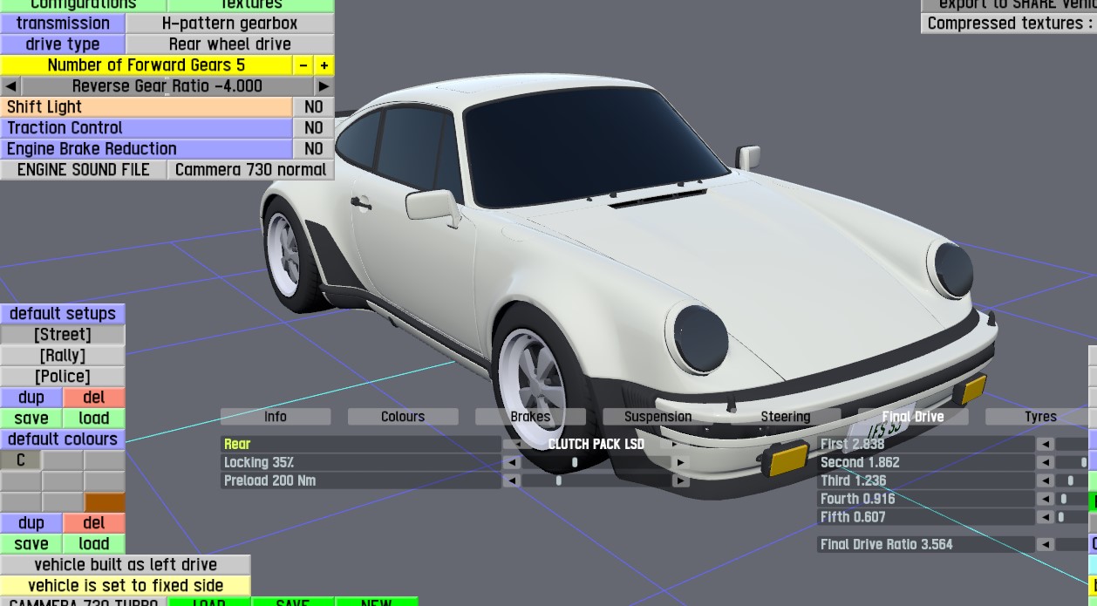
Task: Duplicate the selected default colour
Action: click(x=31, y=523)
